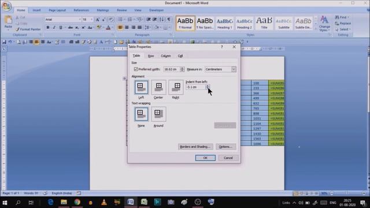Open Change Styles menu
This screenshot has height=208, width=370.
(x=324, y=24)
